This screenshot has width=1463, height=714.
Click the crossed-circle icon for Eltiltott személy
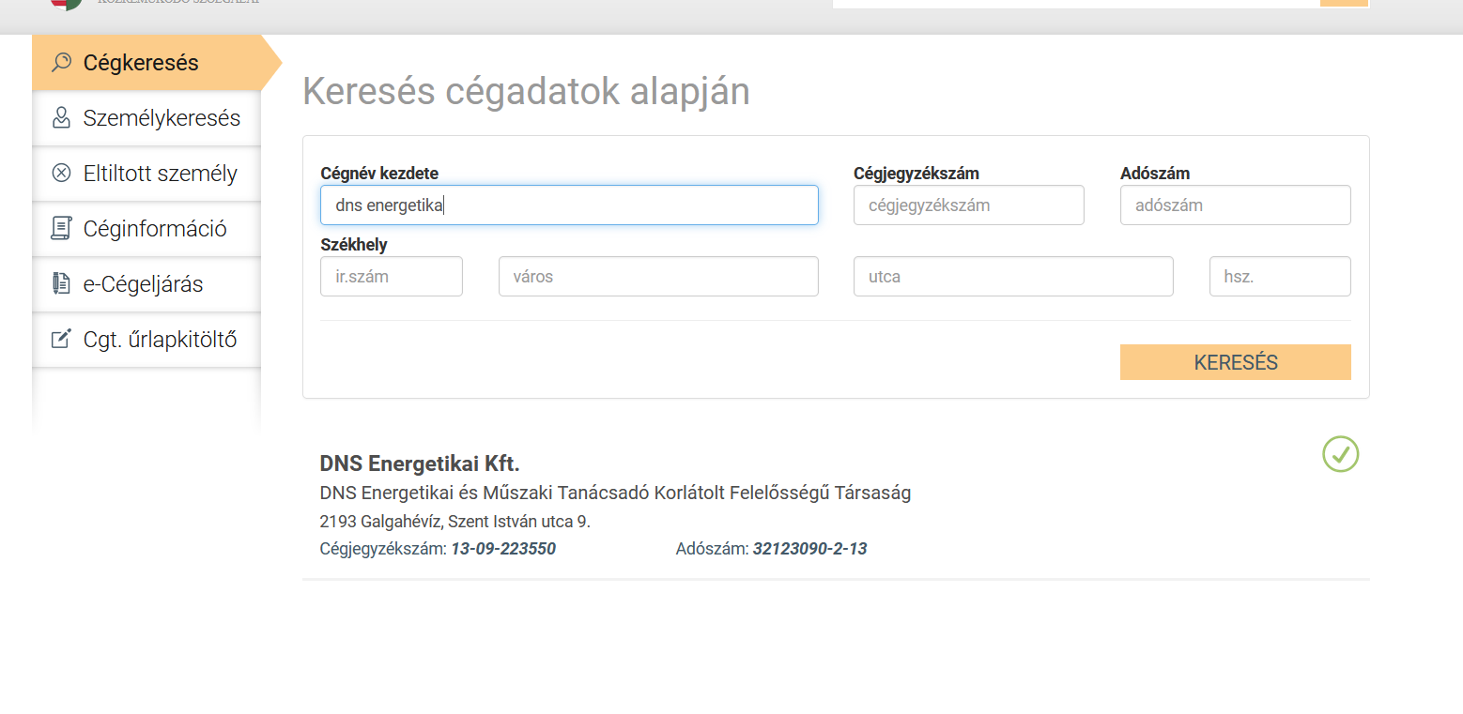(62, 174)
